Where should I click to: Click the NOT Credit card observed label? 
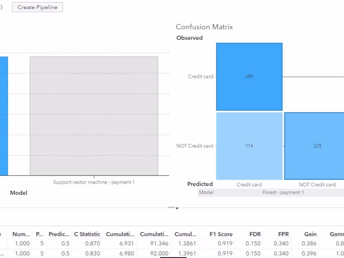[195, 146]
